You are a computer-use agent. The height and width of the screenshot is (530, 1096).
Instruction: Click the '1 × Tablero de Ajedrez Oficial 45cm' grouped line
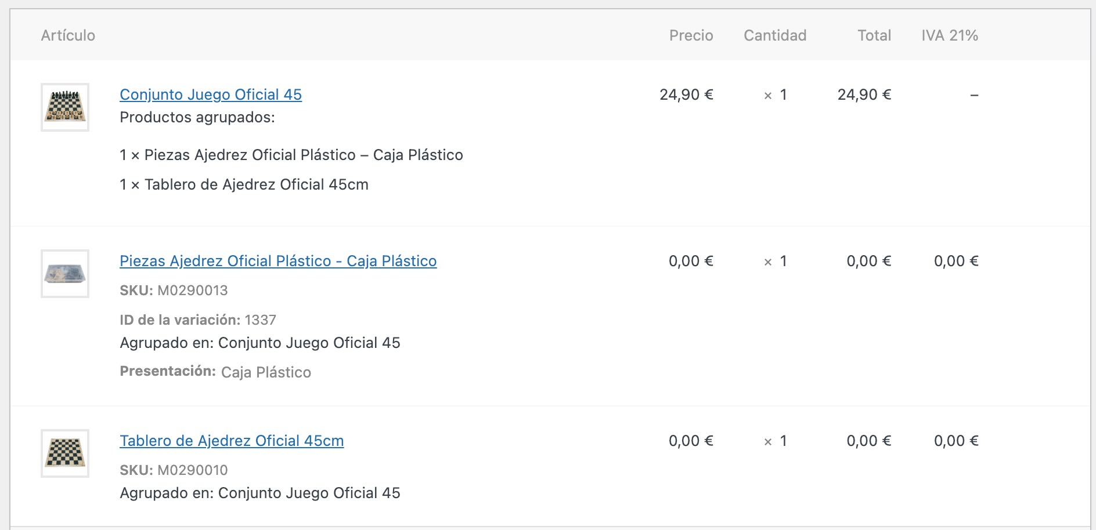pos(244,184)
